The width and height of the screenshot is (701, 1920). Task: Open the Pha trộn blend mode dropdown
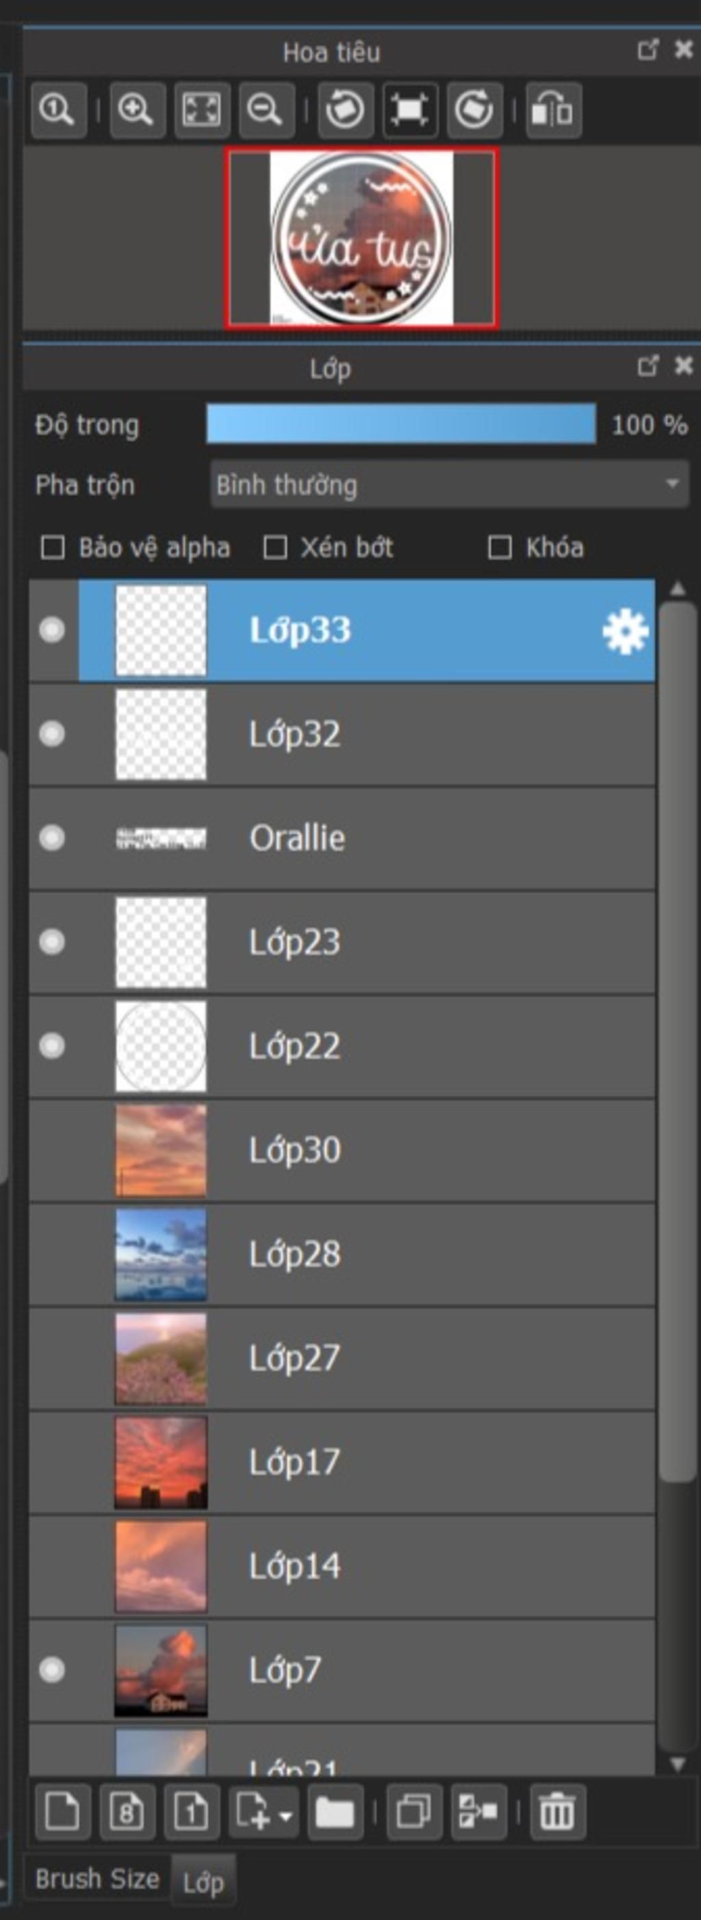coord(449,485)
